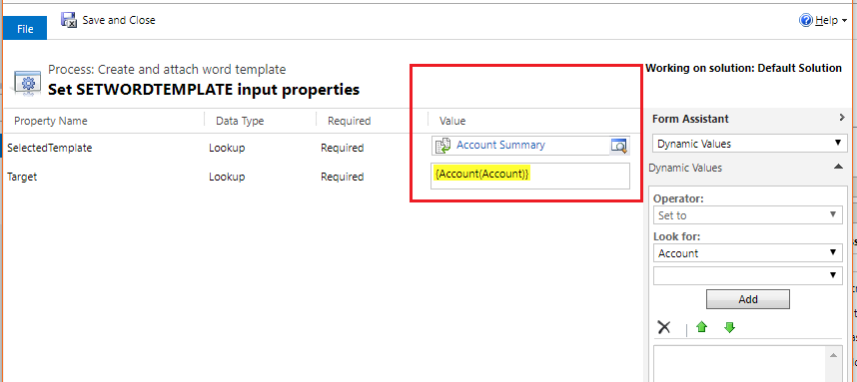Viewport: 857px width, 382px height.
Task: Click the Save and Close disk icon
Action: click(x=69, y=20)
